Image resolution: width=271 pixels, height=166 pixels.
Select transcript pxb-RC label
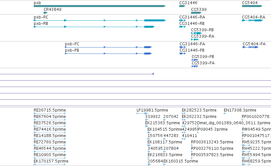tap(41, 17)
